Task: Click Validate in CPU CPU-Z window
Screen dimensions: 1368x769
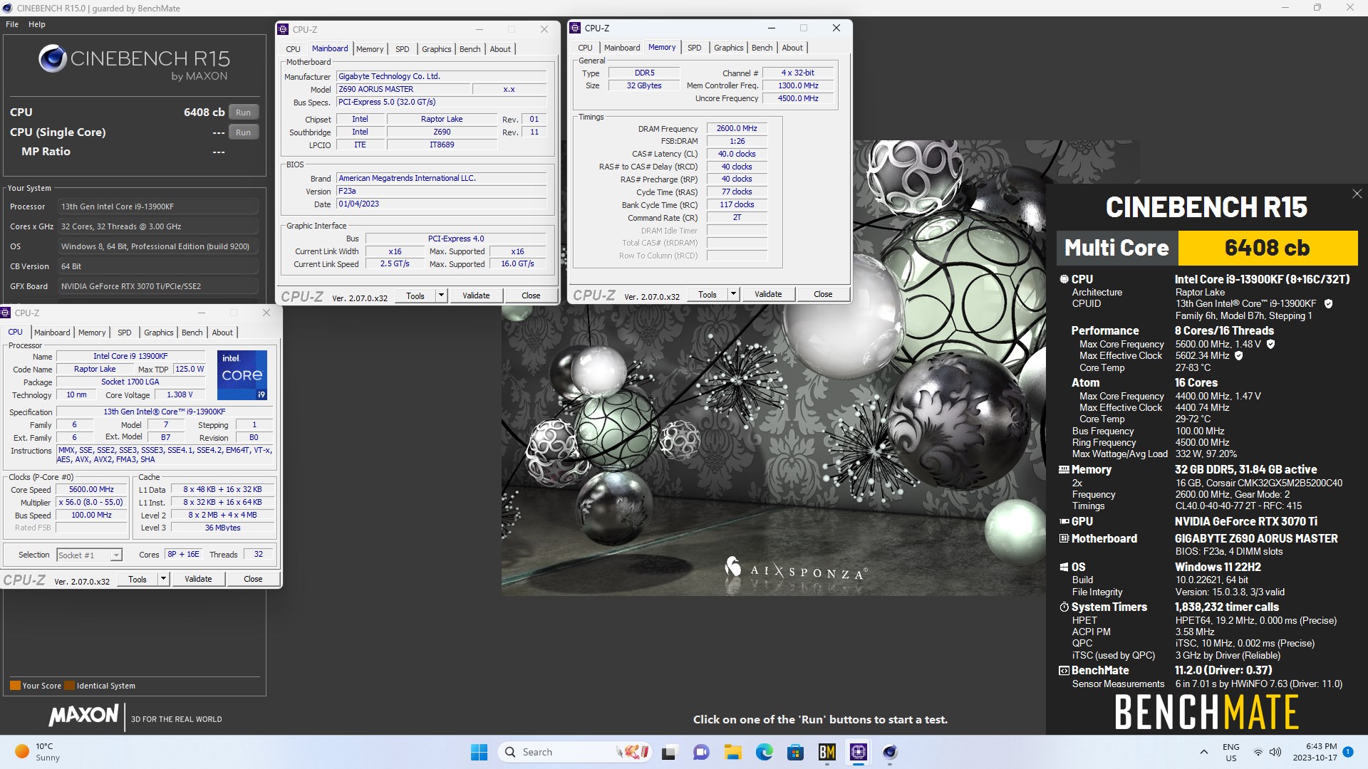Action: (198, 579)
